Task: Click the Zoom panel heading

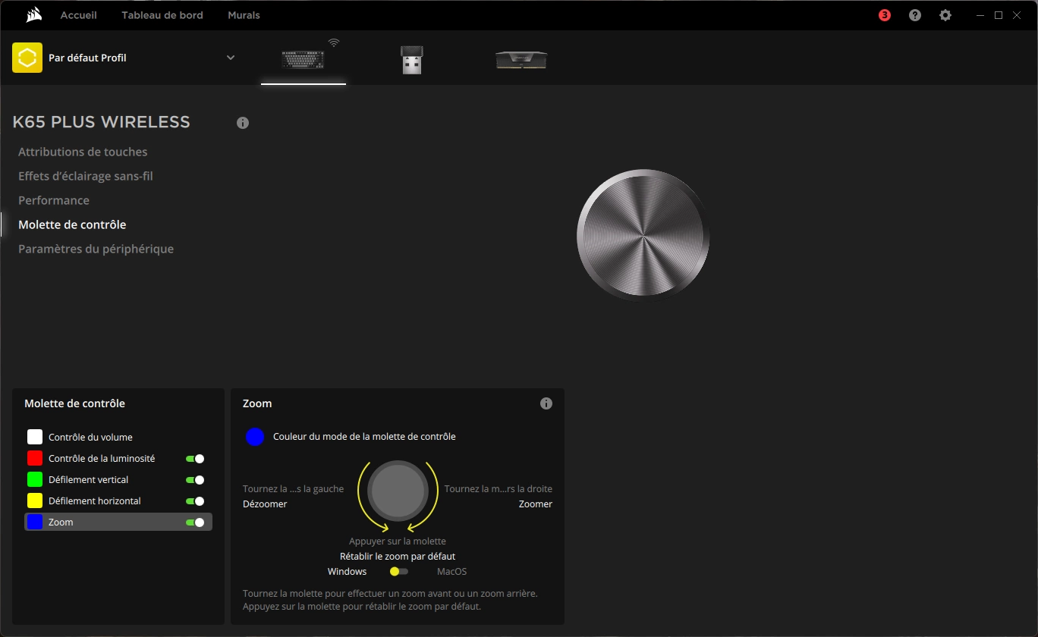Action: (x=257, y=403)
